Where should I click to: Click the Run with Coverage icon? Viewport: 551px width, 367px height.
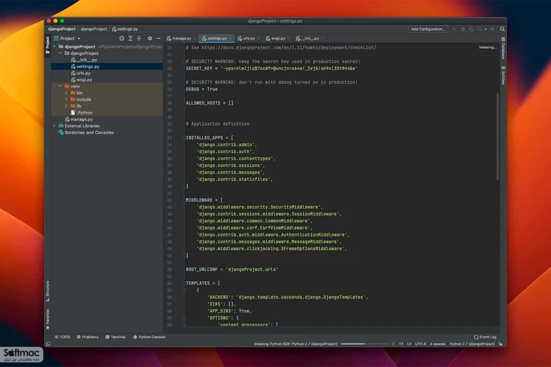[x=471, y=29]
